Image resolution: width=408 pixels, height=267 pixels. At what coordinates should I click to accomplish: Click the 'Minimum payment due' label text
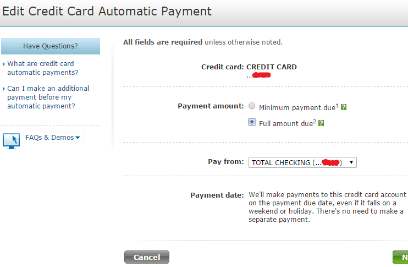coord(296,108)
